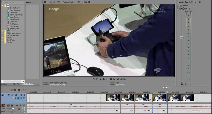Open the overlays dropdown arrow
Screen dimensions: 212x114
82,2
